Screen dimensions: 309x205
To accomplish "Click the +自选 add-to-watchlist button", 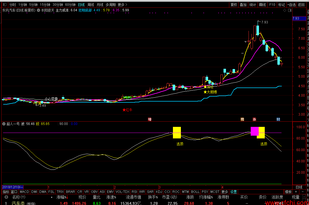I will [x=291, y=5].
